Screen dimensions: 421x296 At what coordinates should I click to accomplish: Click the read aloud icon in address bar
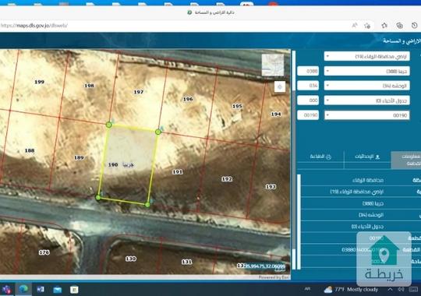pyautogui.click(x=355, y=26)
